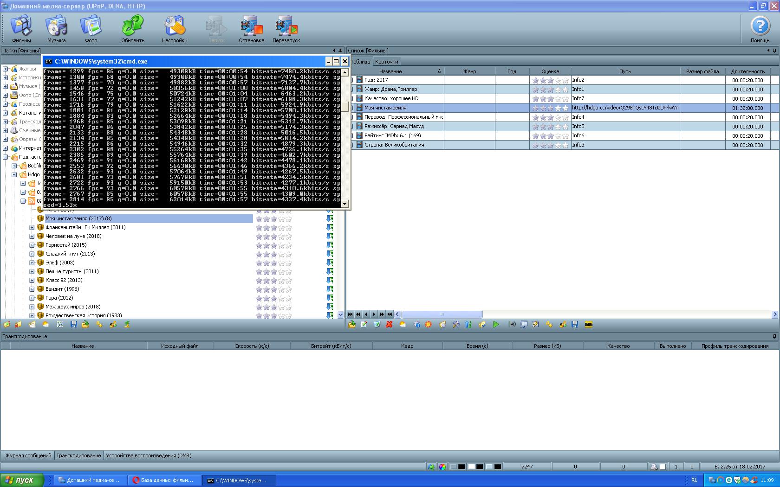
Task: Open the Фильмы section in main toolbar
Action: [x=21, y=29]
